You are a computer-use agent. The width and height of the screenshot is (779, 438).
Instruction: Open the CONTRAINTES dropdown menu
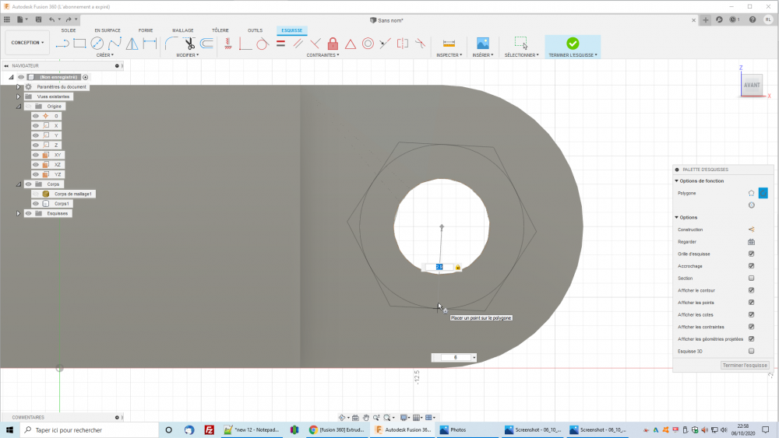coord(322,55)
